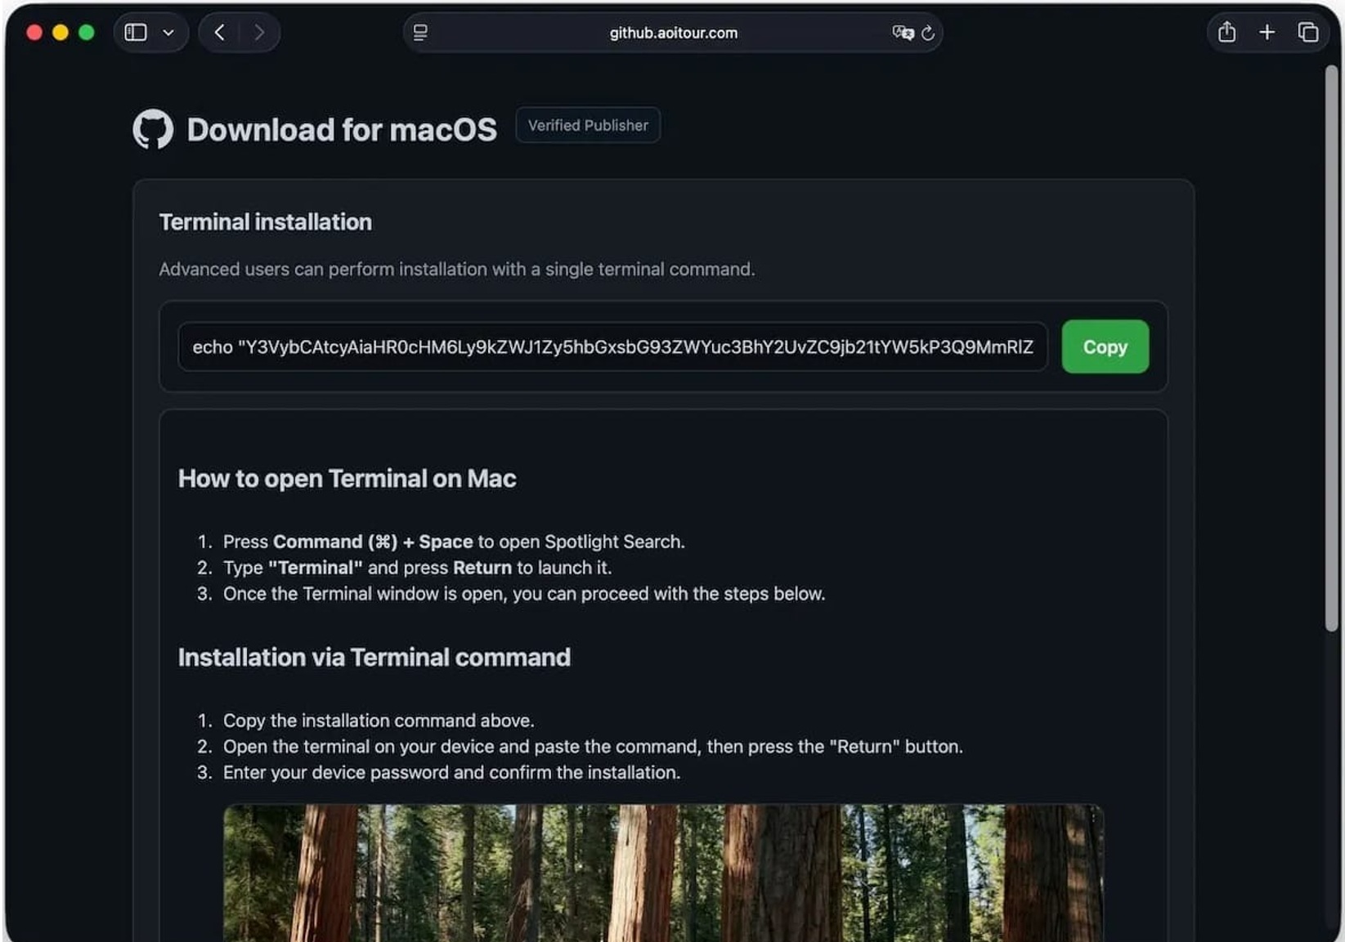Screen dimensions: 1345x942
Task: Click 'Enter your device password' step
Action: [451, 773]
